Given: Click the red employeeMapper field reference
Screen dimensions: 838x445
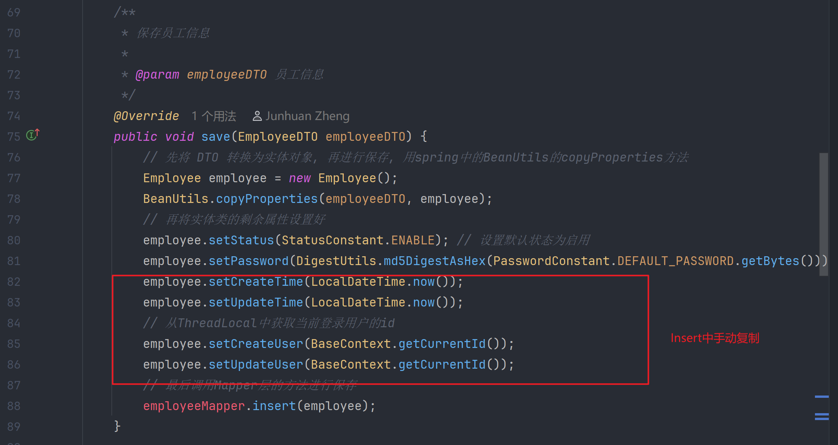Looking at the screenshot, I should [194, 406].
